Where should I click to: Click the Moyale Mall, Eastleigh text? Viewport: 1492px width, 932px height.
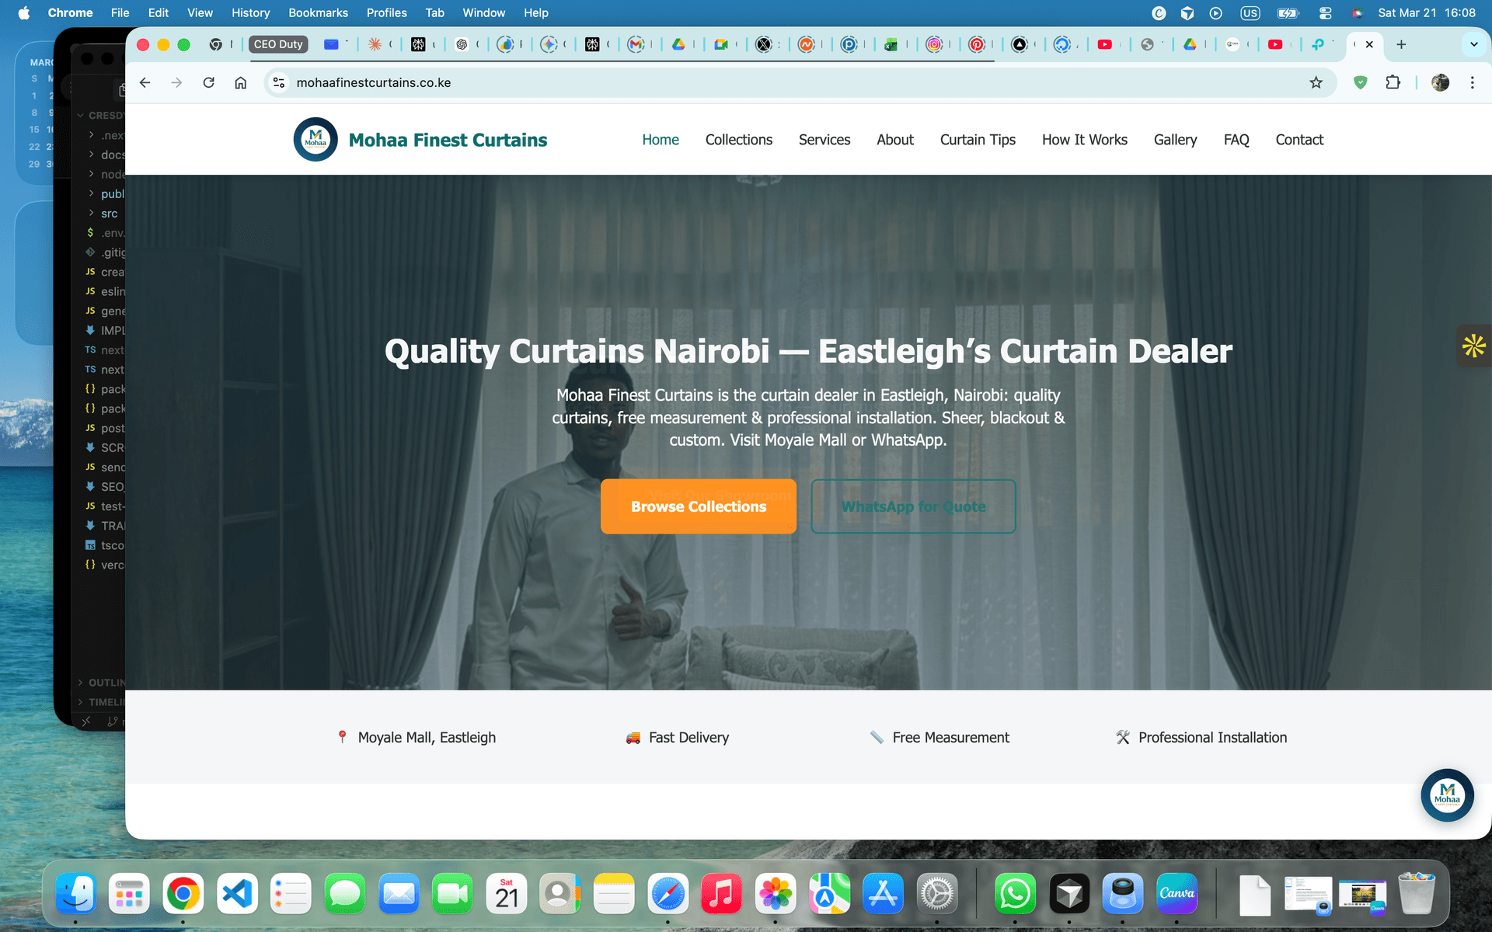427,738
